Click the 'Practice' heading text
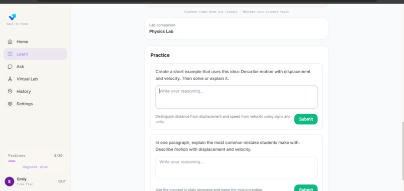Viewport: 404px width, 191px height. pos(160,55)
